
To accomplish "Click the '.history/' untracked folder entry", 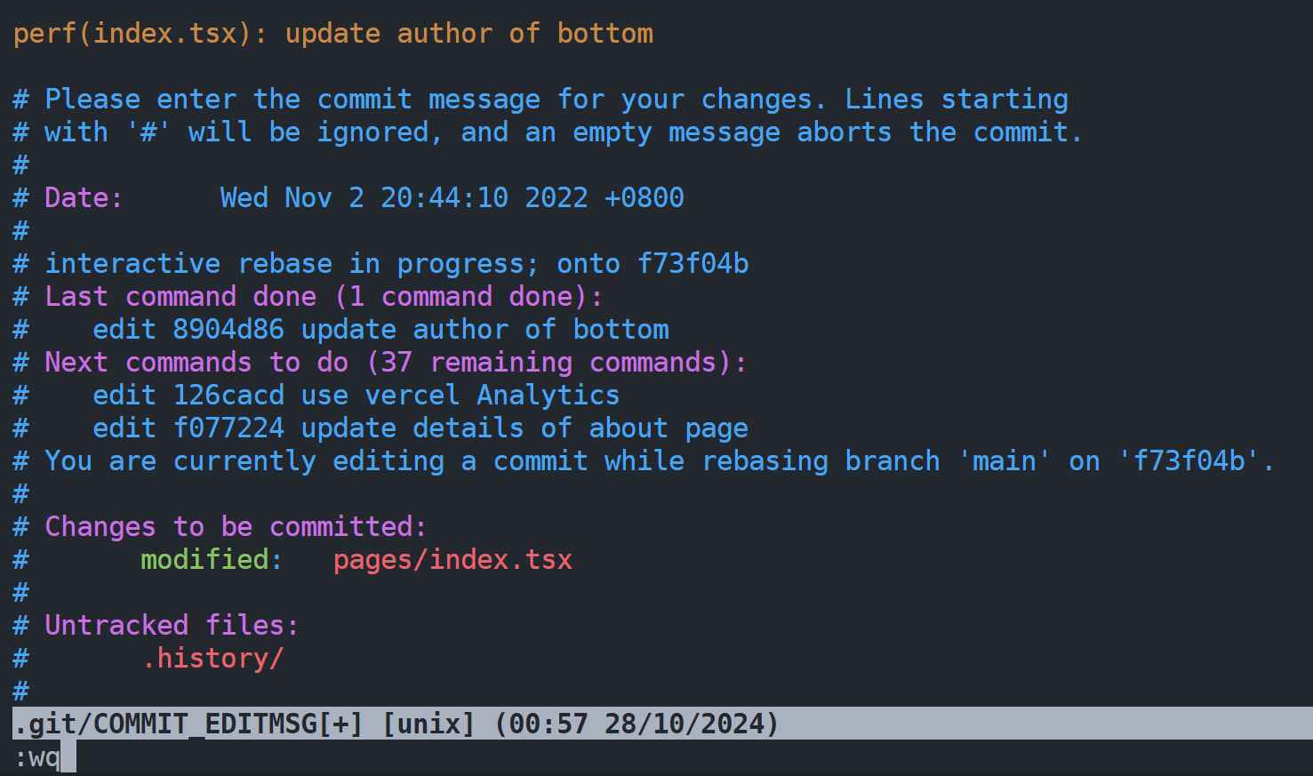I will (212, 659).
